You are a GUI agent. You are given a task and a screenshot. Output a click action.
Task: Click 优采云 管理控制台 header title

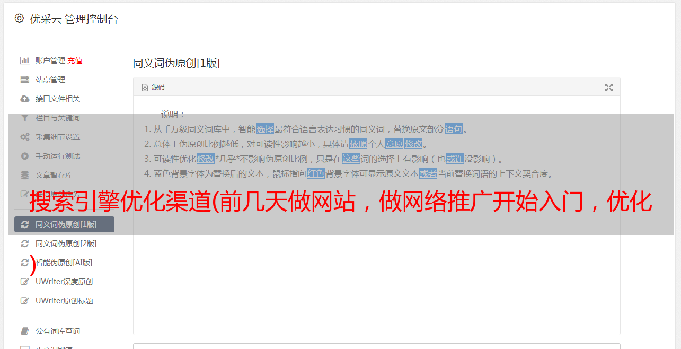74,19
